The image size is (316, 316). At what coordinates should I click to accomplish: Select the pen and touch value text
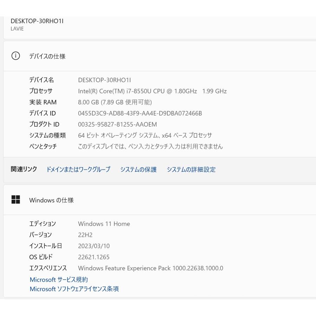tap(150, 146)
